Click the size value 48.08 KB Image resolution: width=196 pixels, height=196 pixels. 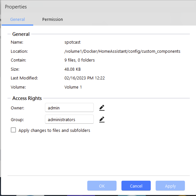click(73, 69)
